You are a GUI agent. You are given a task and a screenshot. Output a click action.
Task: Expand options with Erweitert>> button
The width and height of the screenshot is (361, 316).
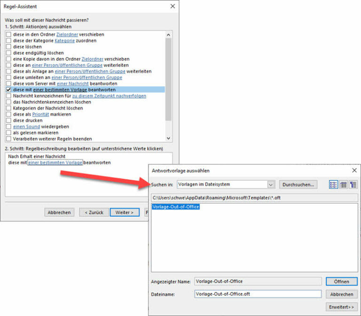click(341, 307)
